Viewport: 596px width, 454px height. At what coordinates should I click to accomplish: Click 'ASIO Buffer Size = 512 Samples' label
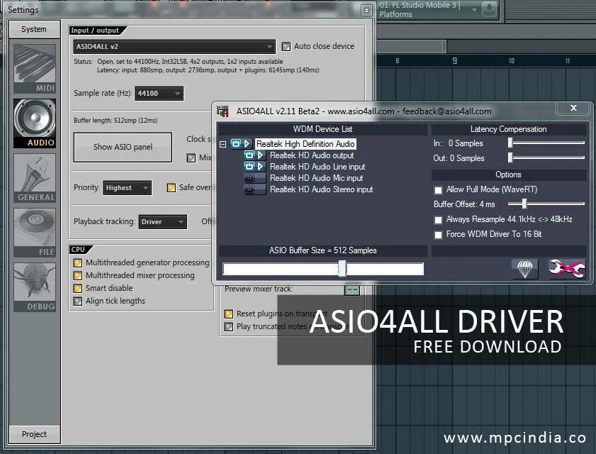322,250
